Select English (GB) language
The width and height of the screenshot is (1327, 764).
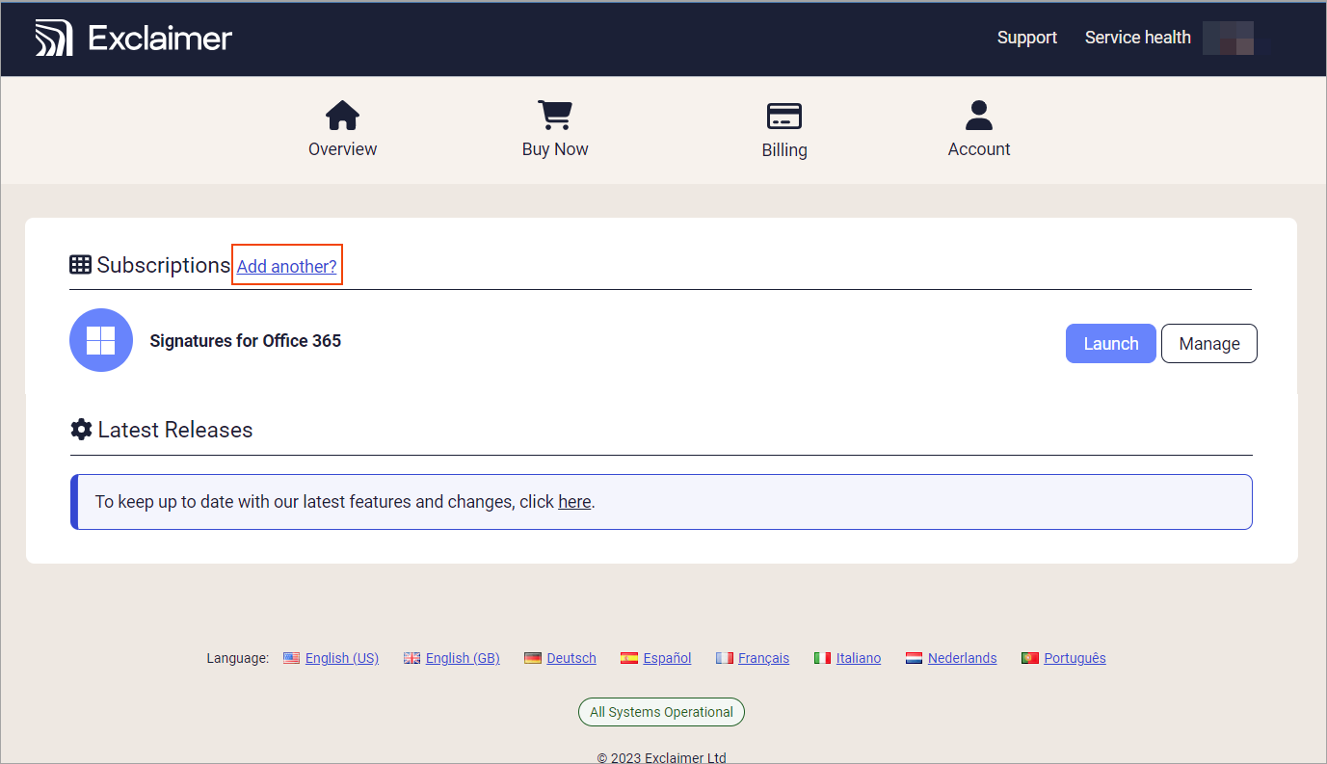(x=463, y=657)
